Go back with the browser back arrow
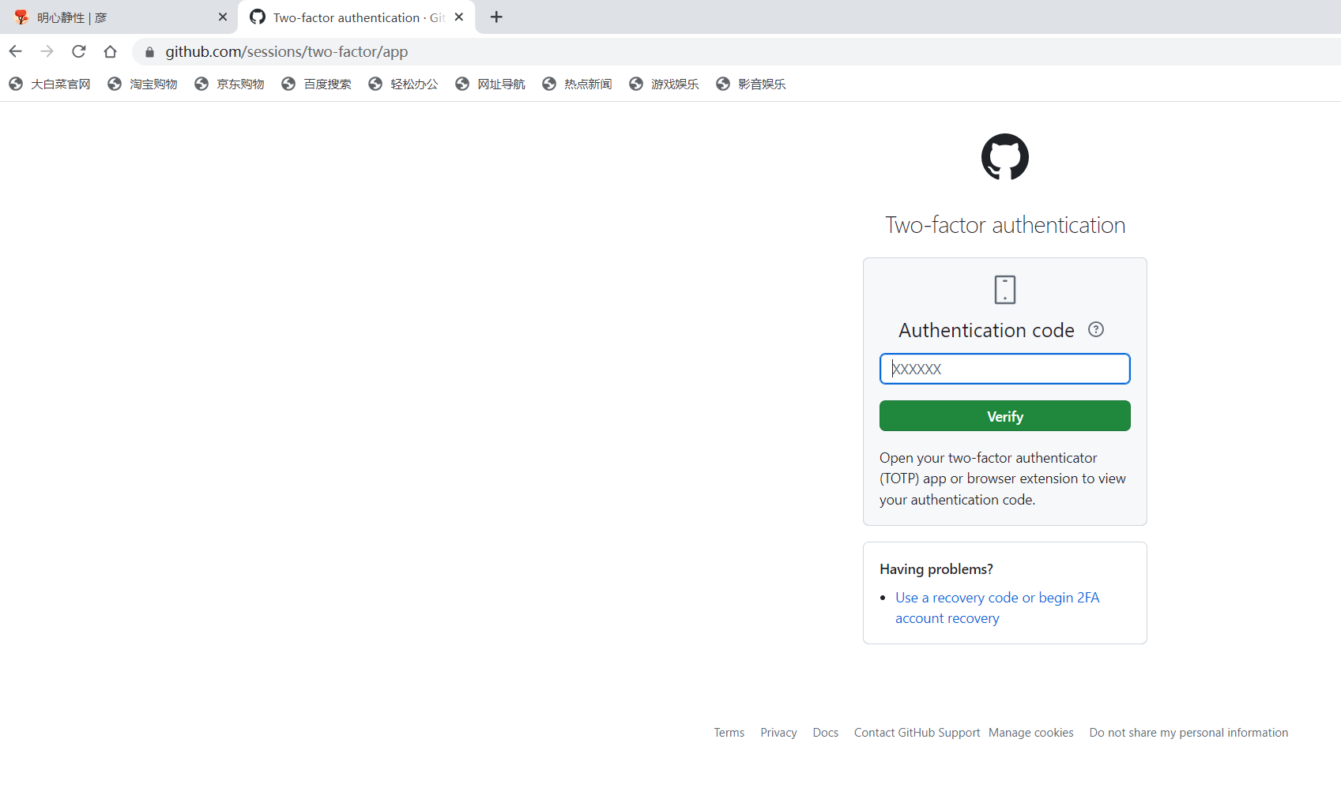 coord(16,51)
